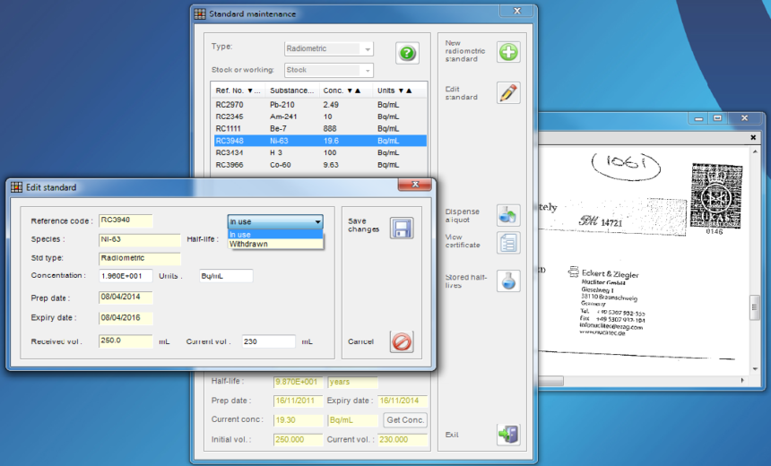
Task: Click the Prep date field in Edit standard
Action: pyautogui.click(x=126, y=298)
